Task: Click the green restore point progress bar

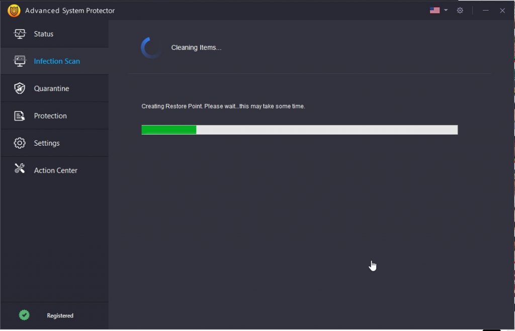Action: (x=168, y=130)
